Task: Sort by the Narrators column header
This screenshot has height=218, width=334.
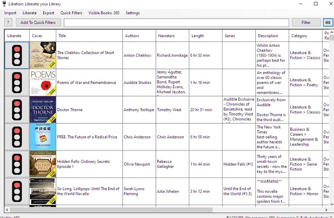Action: point(172,35)
